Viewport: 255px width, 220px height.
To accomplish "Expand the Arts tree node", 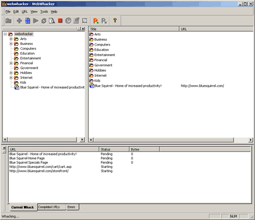I will 11,39.
